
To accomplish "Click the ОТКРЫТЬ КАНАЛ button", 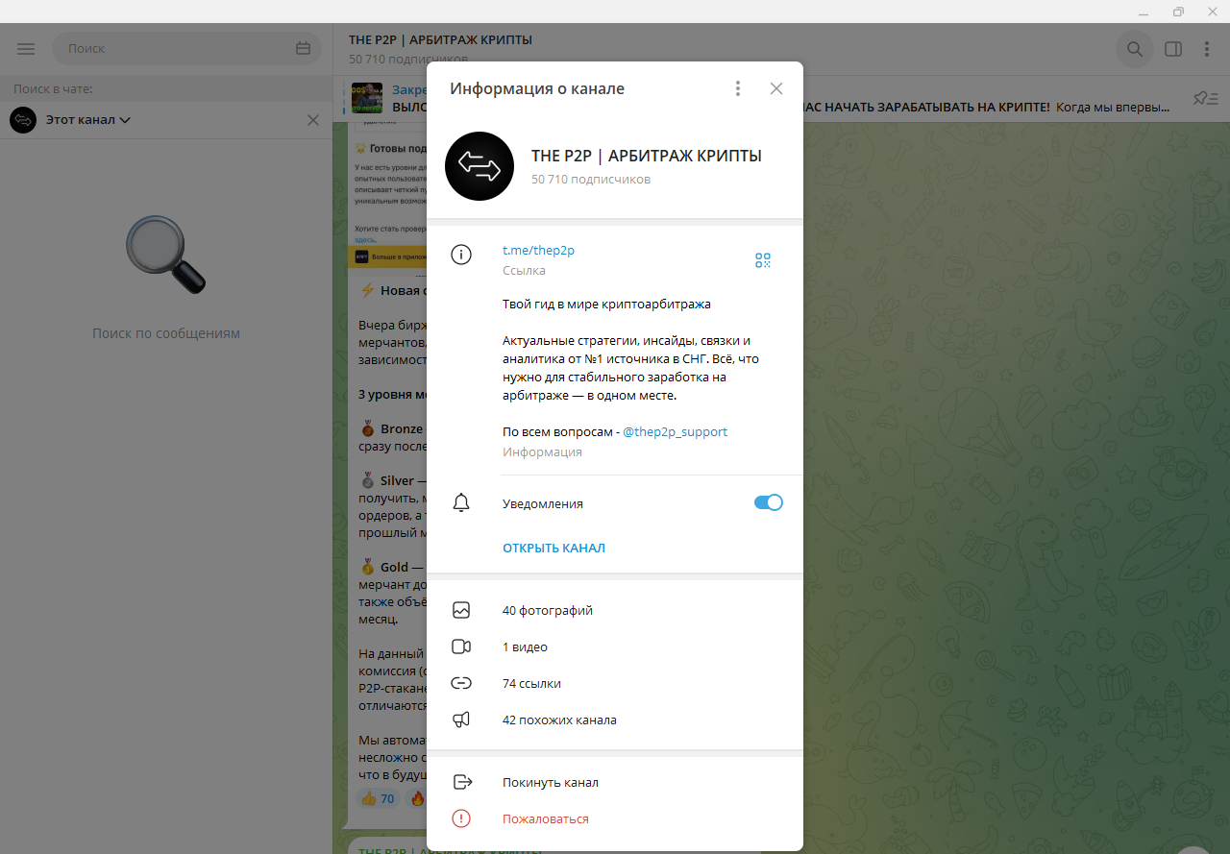I will pyautogui.click(x=553, y=548).
